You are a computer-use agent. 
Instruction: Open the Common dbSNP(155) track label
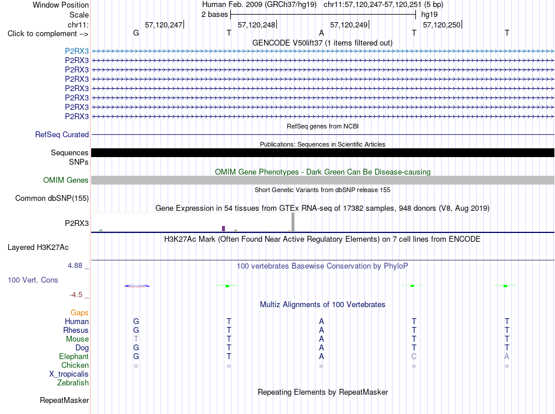[x=52, y=198]
